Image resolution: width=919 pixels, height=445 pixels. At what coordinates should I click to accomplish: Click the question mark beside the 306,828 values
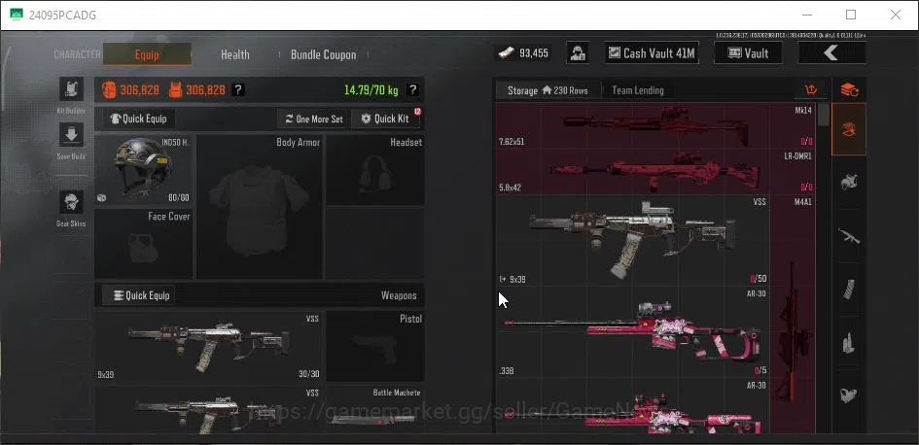pos(238,89)
